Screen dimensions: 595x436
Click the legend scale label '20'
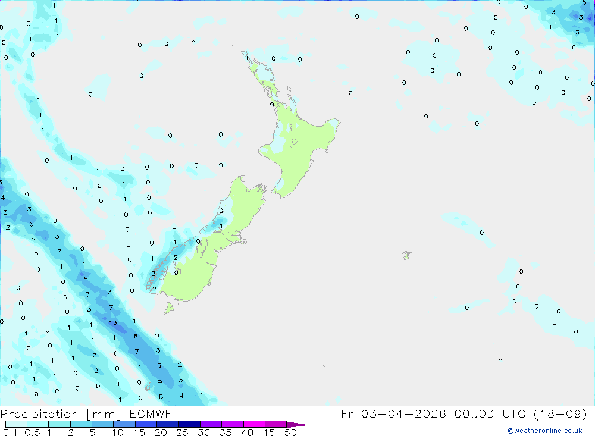point(161,432)
